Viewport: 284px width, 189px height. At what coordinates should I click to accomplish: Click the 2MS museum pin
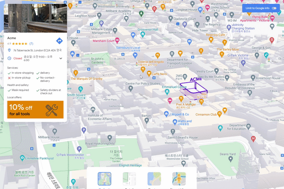coord(185,77)
